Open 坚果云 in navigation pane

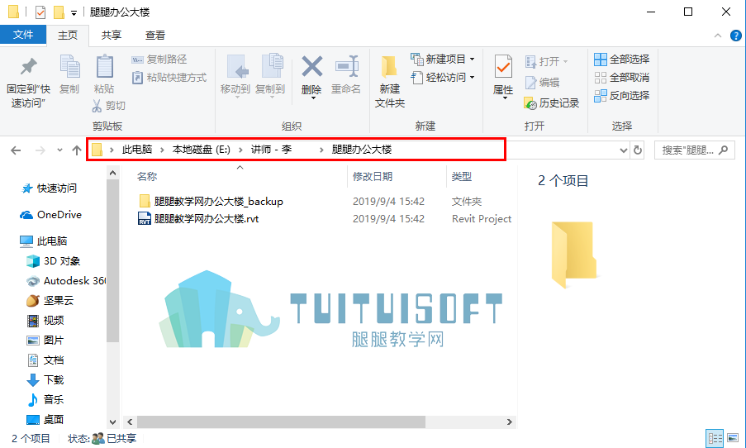click(x=50, y=300)
